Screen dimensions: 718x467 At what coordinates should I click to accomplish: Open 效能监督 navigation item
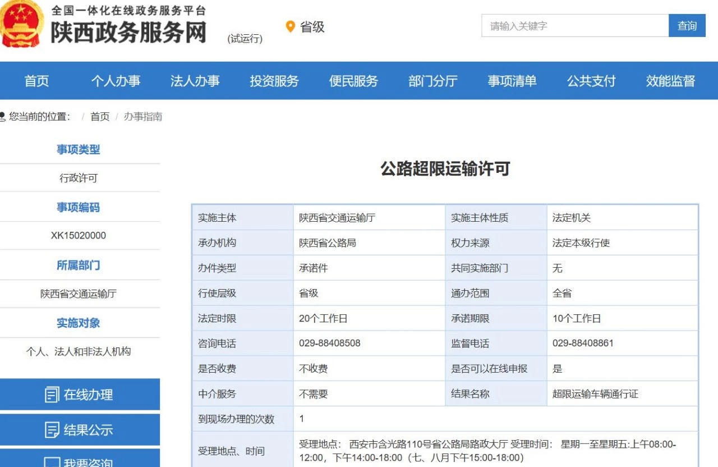670,81
